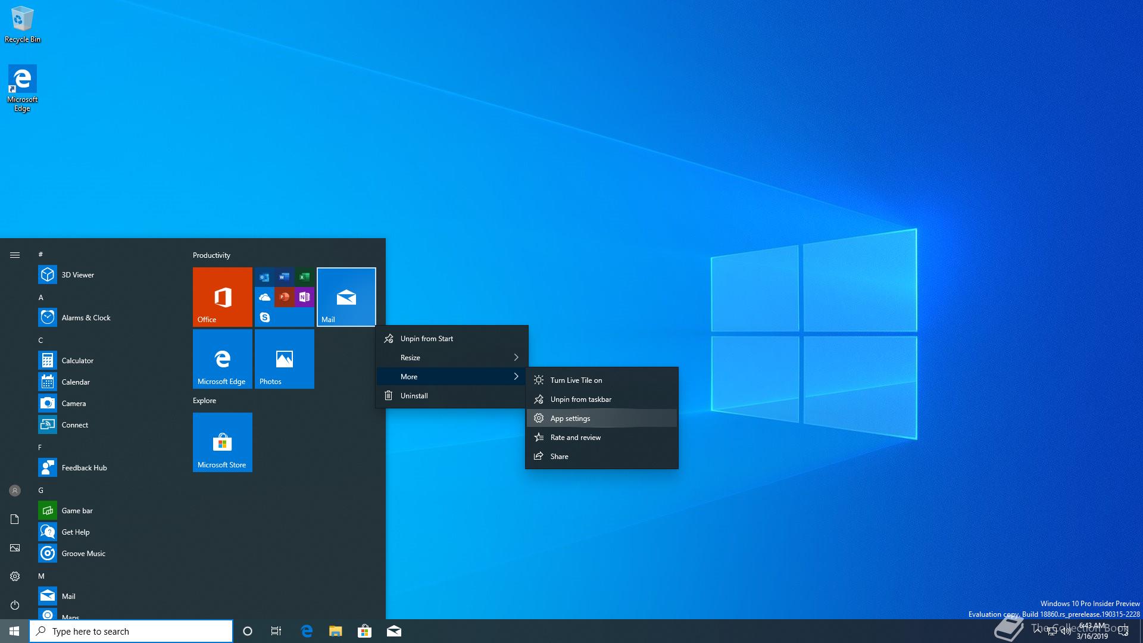Screen dimensions: 1143x643
Task: Select App settings menu item
Action: point(570,419)
